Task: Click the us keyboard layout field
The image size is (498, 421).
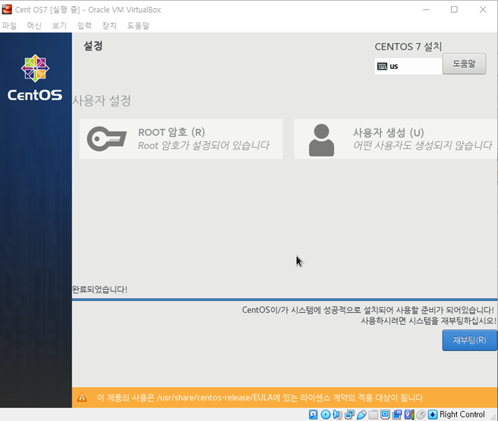Action: [409, 66]
